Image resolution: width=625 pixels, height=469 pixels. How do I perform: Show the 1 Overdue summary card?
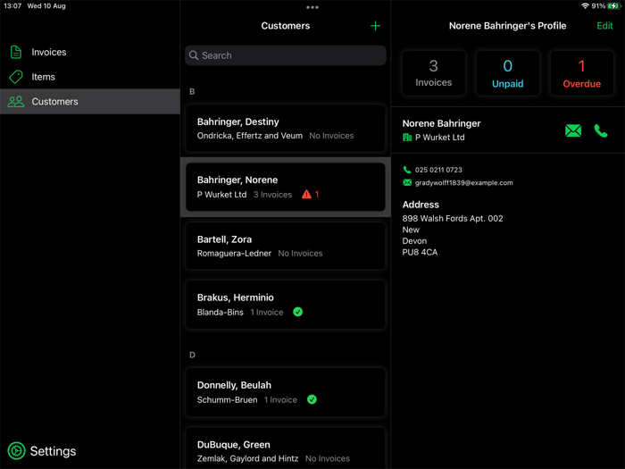581,73
